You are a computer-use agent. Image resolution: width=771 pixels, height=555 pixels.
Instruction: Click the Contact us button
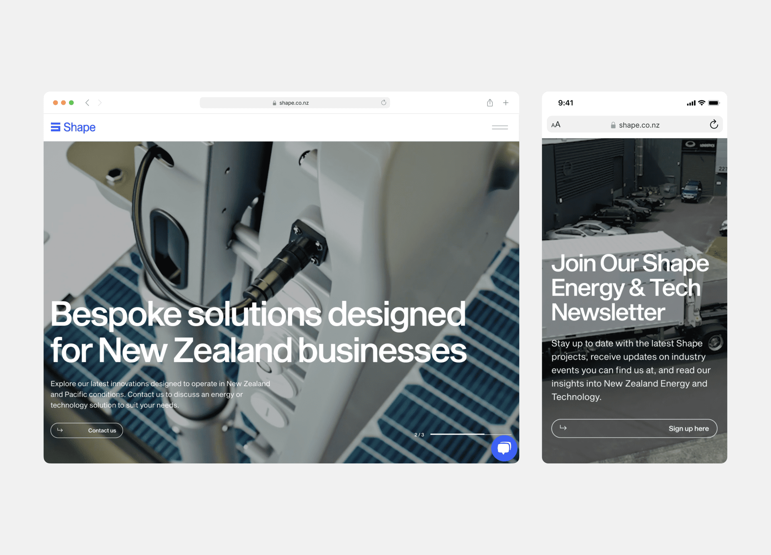(x=87, y=430)
